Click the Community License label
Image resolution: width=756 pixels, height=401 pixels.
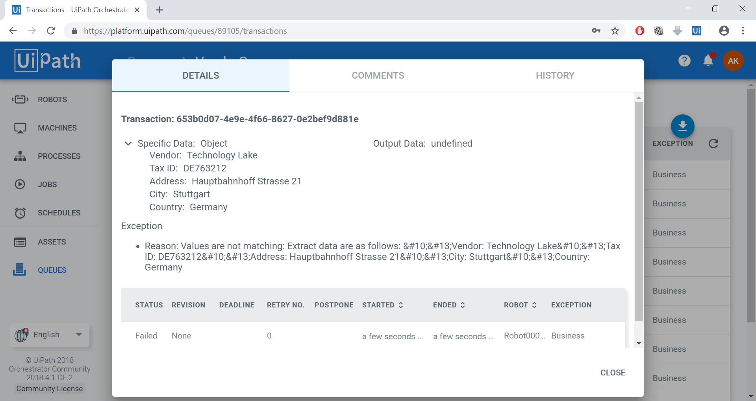[50, 388]
